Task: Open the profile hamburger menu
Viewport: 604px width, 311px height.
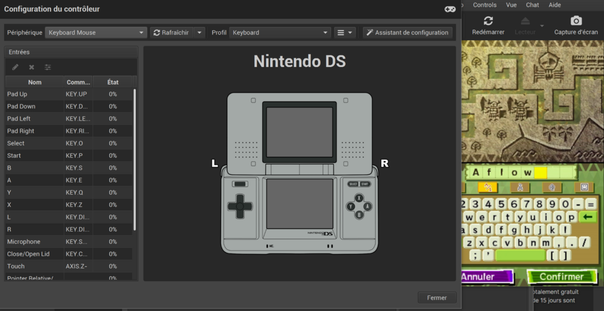Action: (345, 33)
